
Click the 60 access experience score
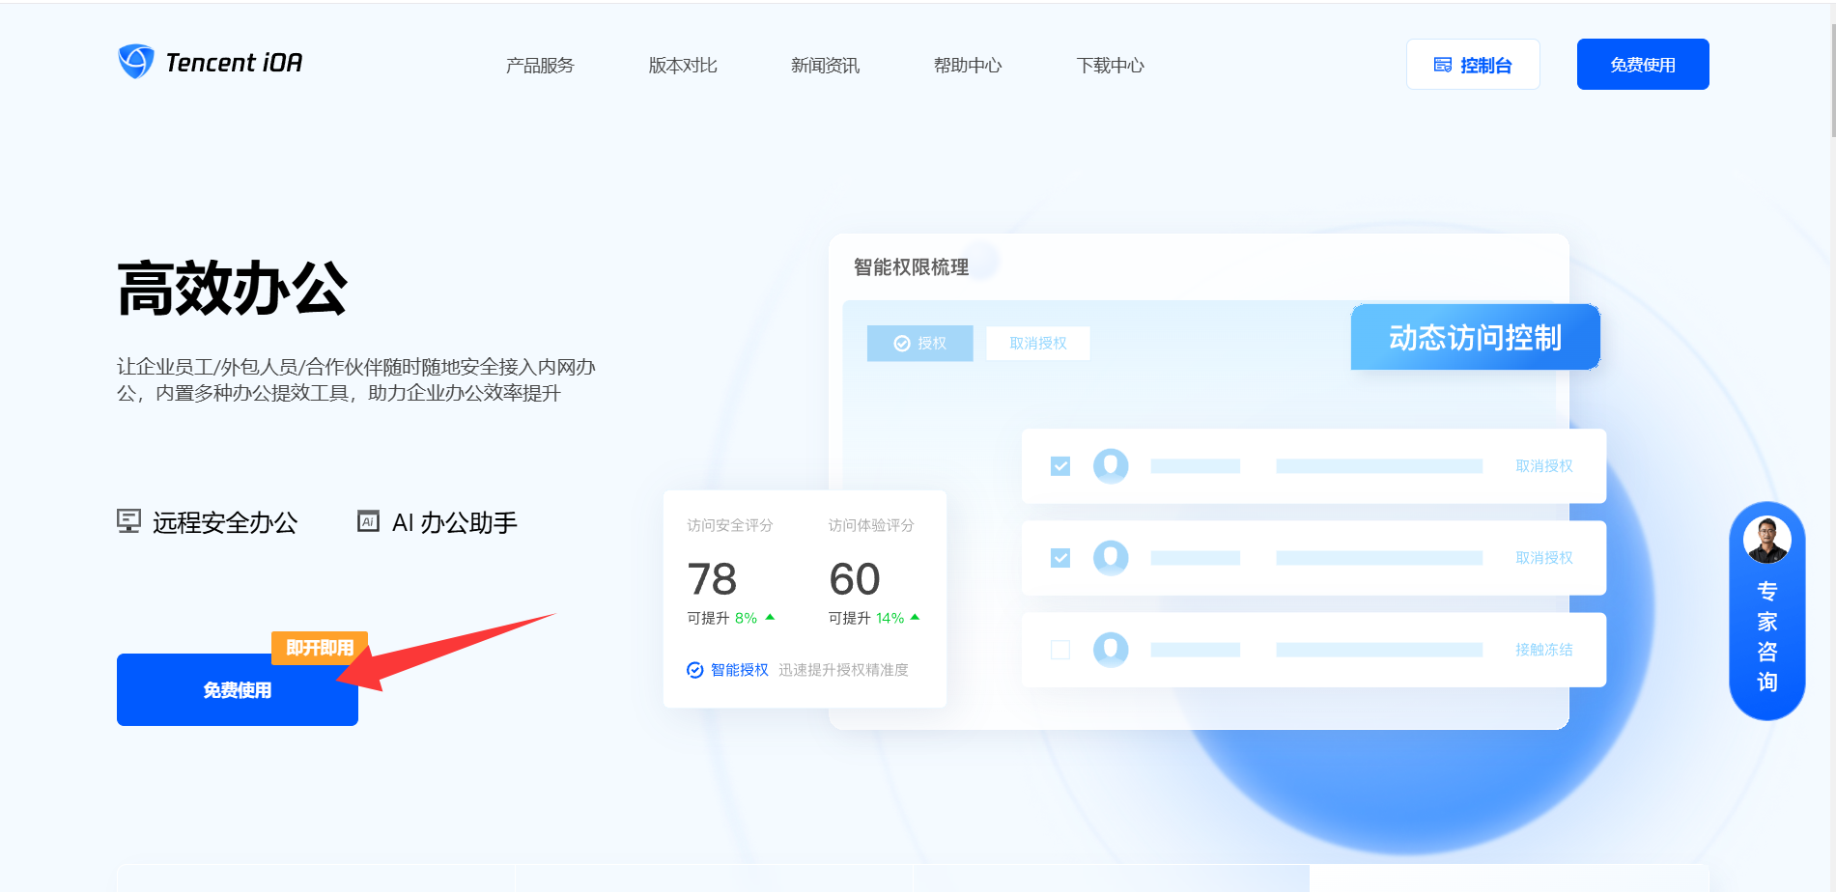pyautogui.click(x=855, y=579)
